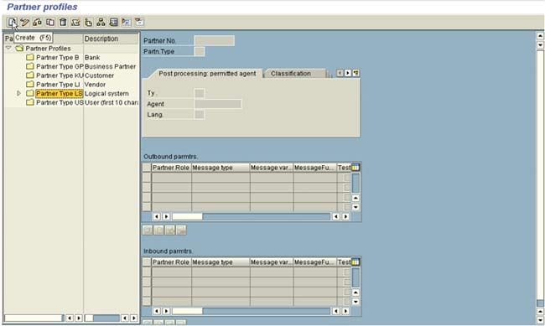The image size is (545, 326).
Task: Click into the Partner No. field
Action: tap(214, 41)
